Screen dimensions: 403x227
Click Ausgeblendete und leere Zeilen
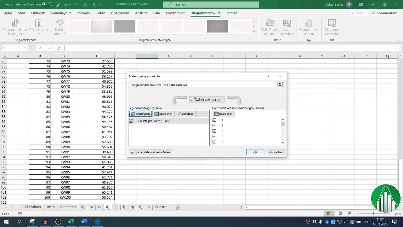[150, 152]
